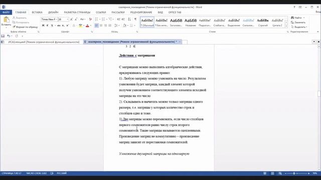Apply the Обычный style
This screenshot has height=180, width=321.
pyautogui.click(x=147, y=22)
